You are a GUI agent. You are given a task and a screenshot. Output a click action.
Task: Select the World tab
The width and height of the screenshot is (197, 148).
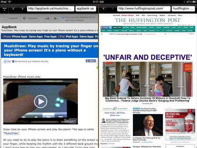coord(110,31)
